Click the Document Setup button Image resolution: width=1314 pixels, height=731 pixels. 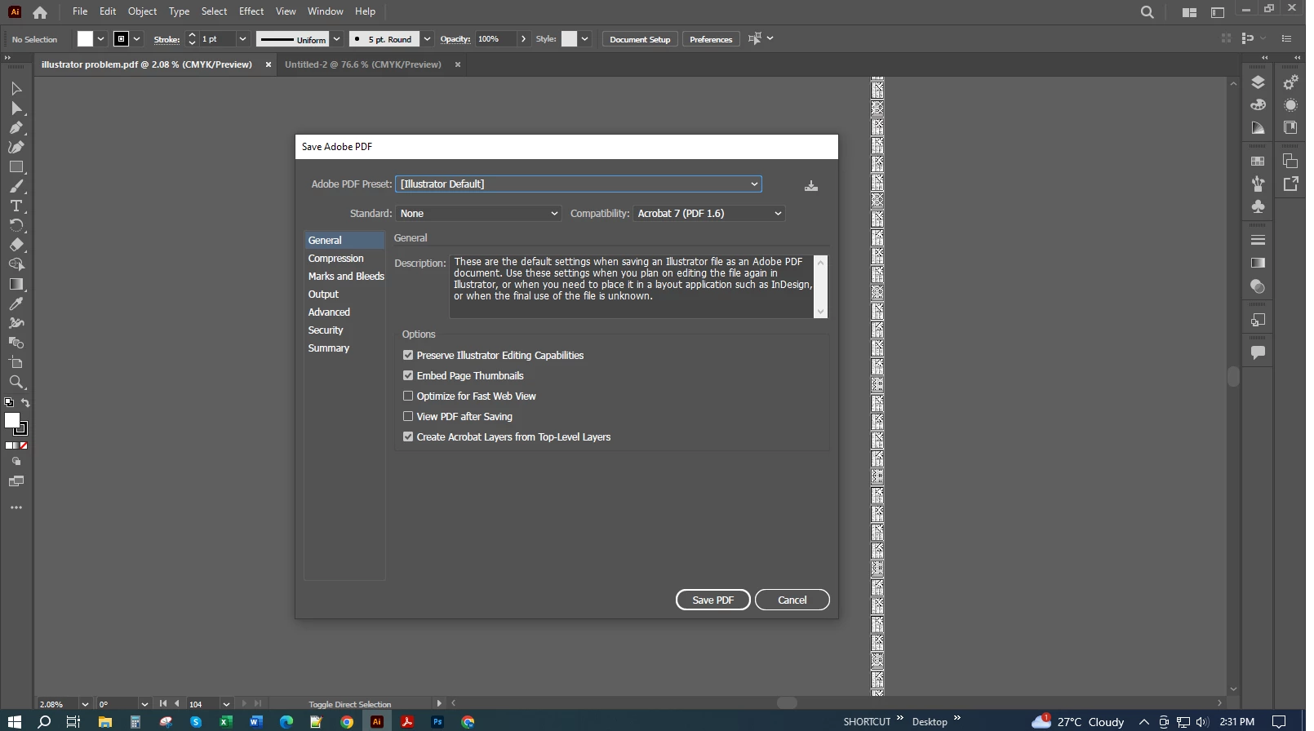(640, 39)
